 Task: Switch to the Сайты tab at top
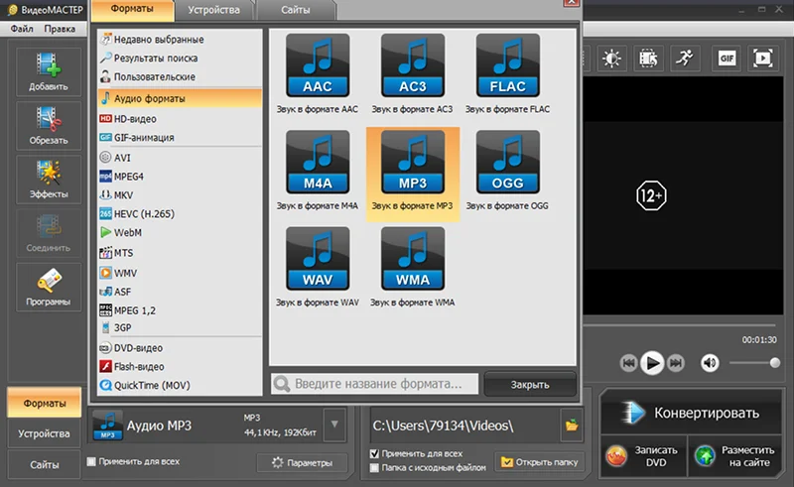coord(296,10)
